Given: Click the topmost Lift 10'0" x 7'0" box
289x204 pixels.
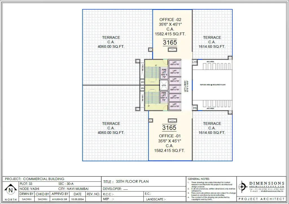Looking at the screenshot, I should [175, 64].
